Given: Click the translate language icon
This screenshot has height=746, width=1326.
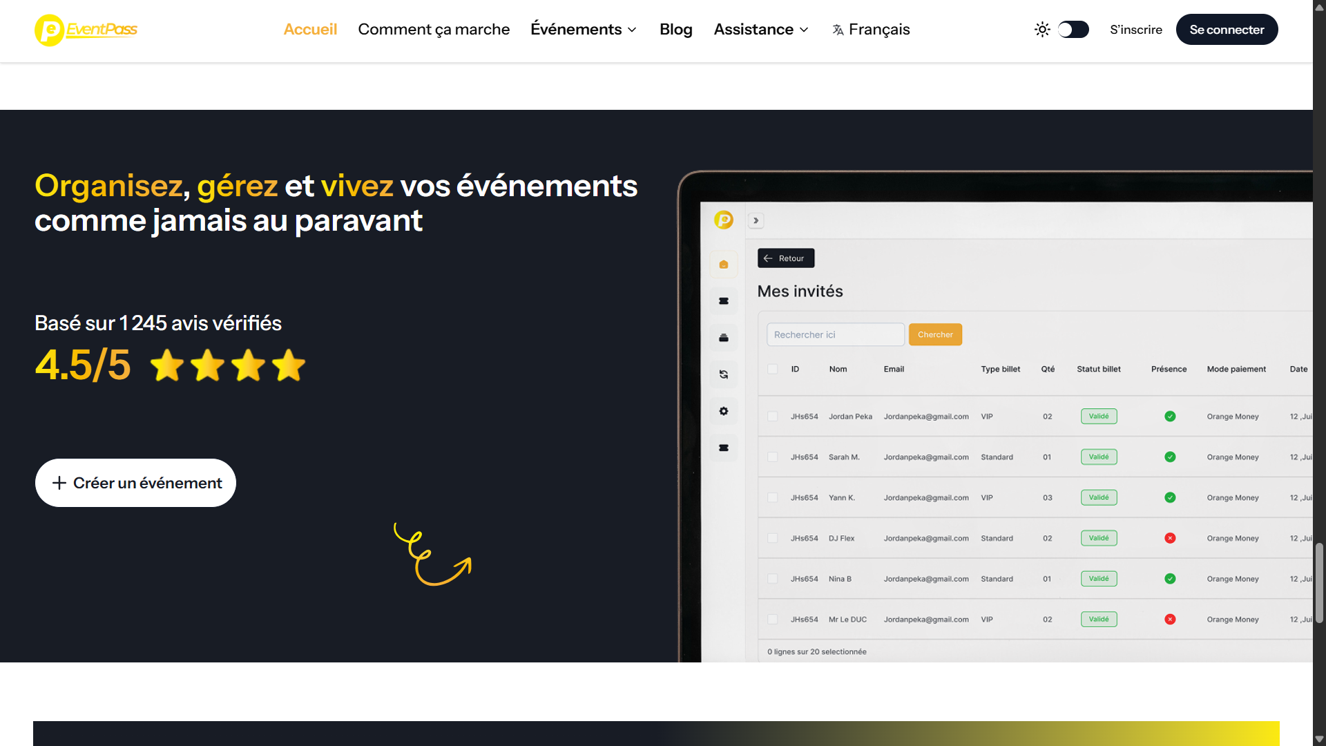Looking at the screenshot, I should click(x=838, y=30).
